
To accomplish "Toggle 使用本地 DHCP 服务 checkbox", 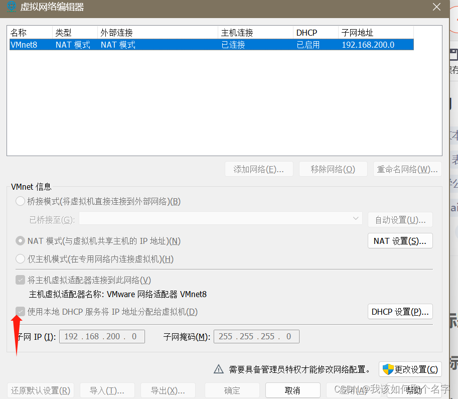I will click(x=20, y=312).
